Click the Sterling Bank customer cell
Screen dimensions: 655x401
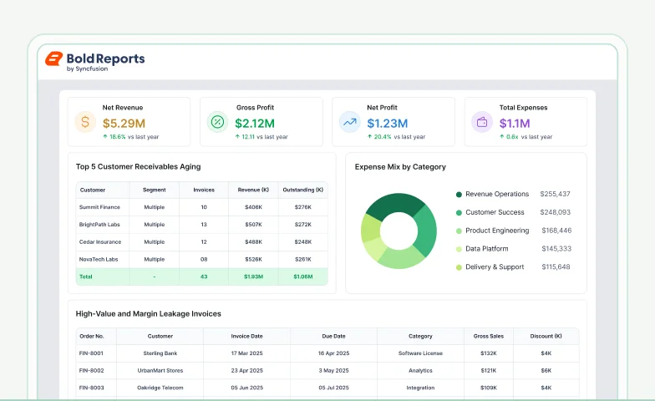[x=160, y=353]
